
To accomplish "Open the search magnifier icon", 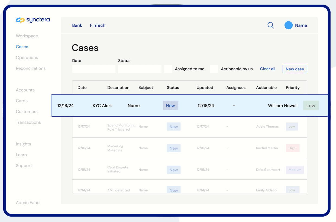I will click(271, 25).
